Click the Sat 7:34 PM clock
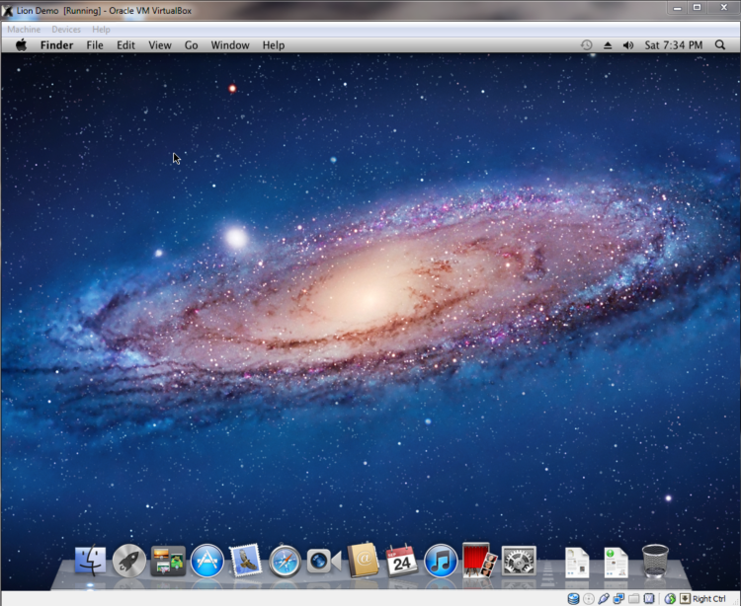This screenshot has width=741, height=606. [674, 45]
